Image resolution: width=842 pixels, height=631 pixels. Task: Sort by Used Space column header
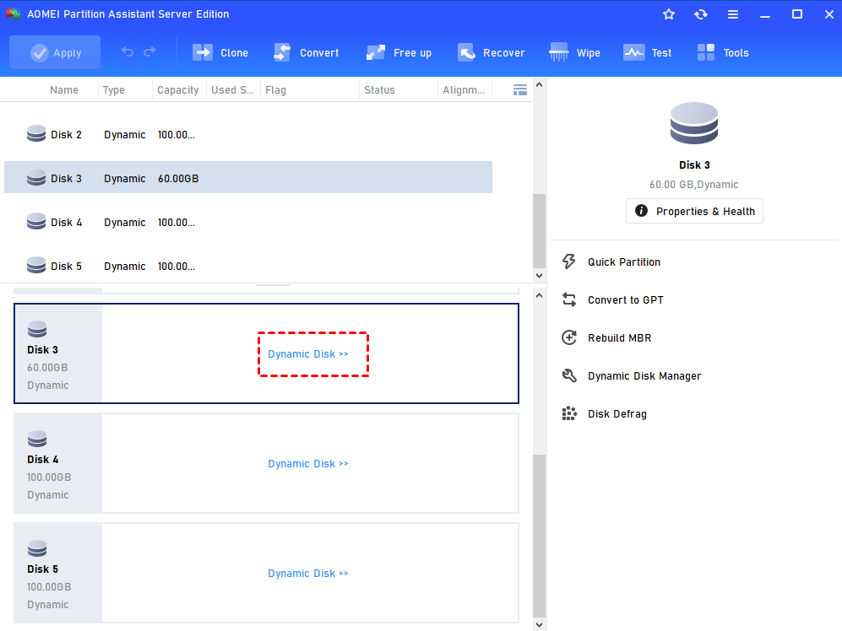click(x=232, y=90)
